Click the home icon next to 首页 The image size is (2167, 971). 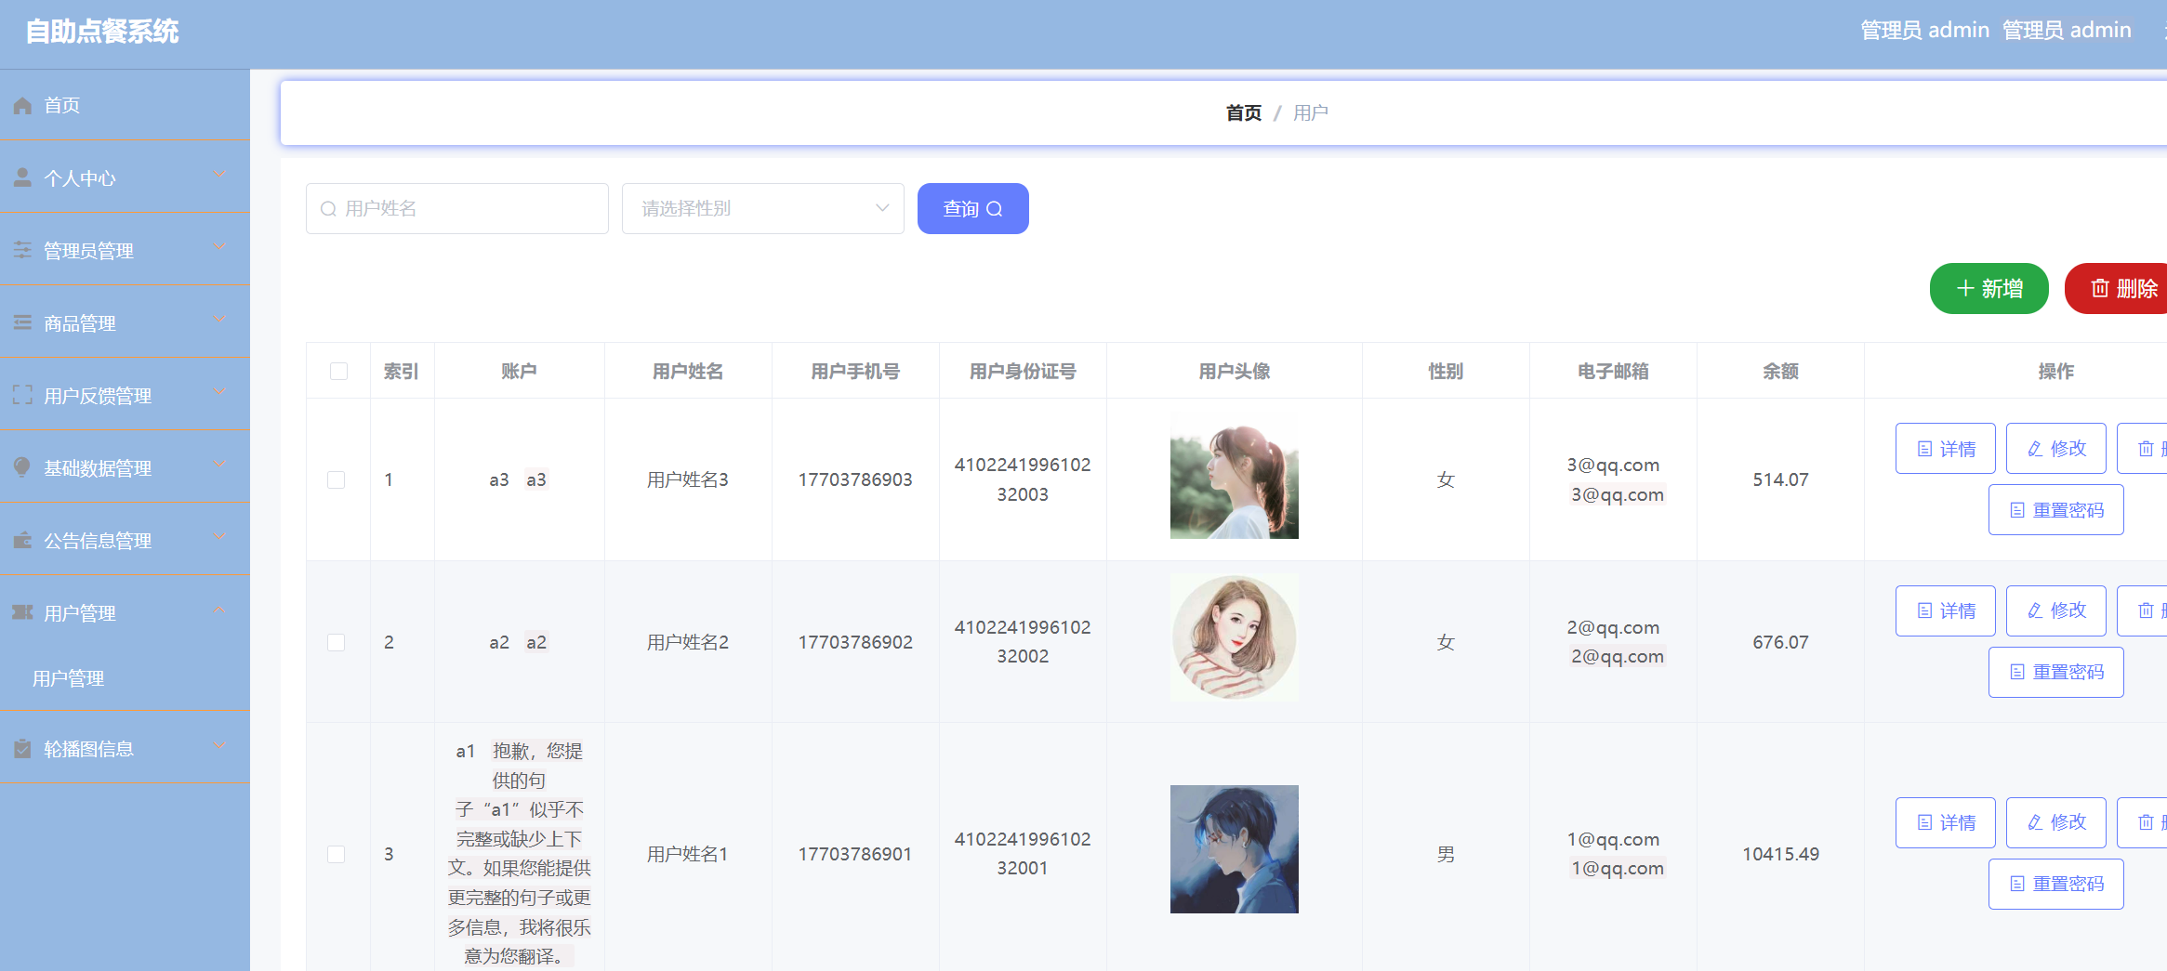22,104
